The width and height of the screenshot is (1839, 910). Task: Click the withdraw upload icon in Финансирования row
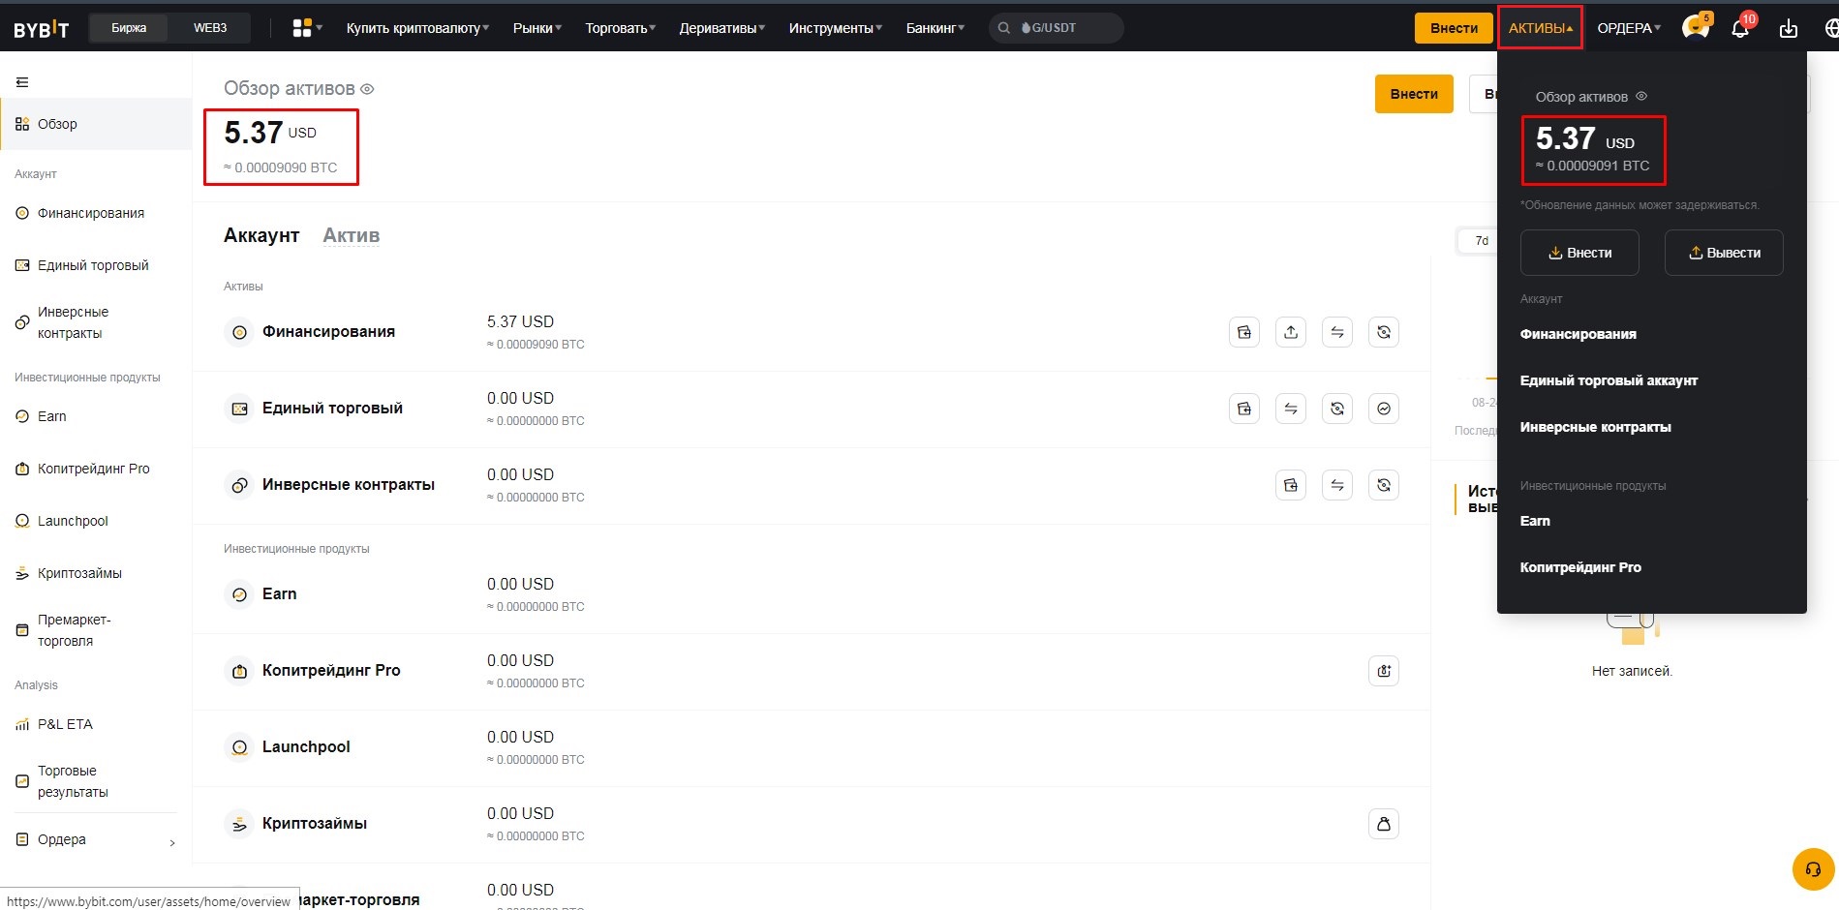pyautogui.click(x=1291, y=332)
